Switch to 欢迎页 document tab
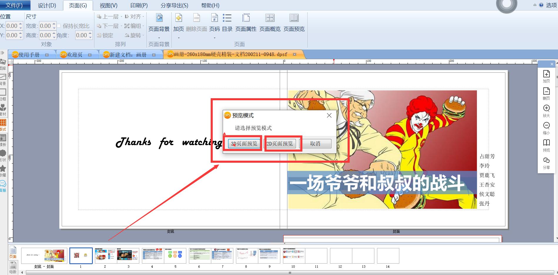 point(75,55)
